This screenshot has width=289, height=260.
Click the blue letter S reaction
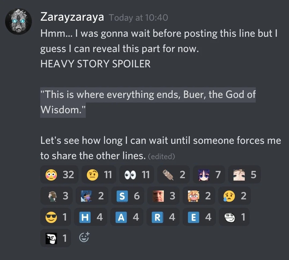pos(128,196)
